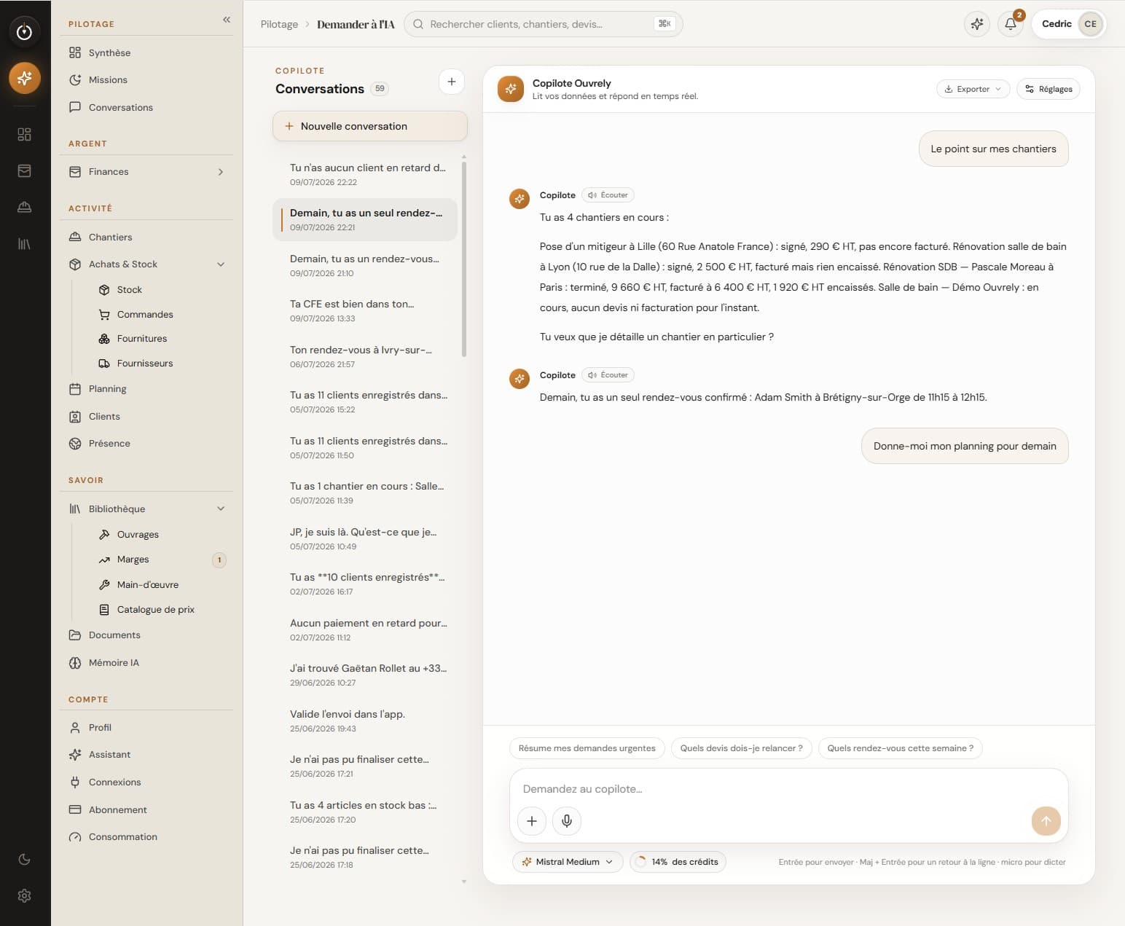Screen dimensions: 1125x926
Task: Click the sparkle AI icon in top bar
Action: coord(977,24)
